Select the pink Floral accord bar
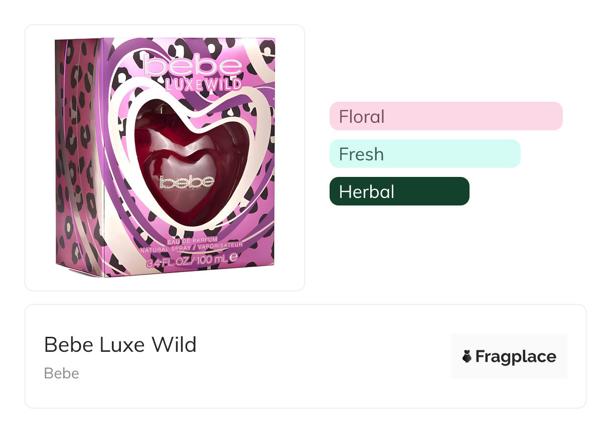Screen dimensions: 611x433 (x=446, y=116)
